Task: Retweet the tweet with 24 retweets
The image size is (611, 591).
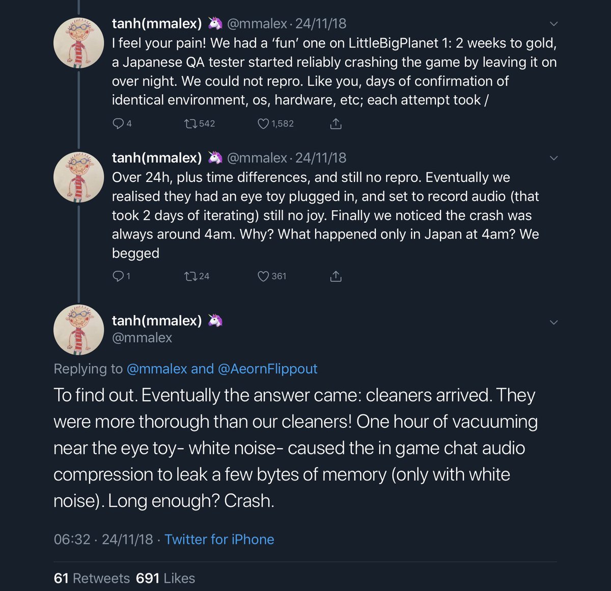Action: (197, 276)
